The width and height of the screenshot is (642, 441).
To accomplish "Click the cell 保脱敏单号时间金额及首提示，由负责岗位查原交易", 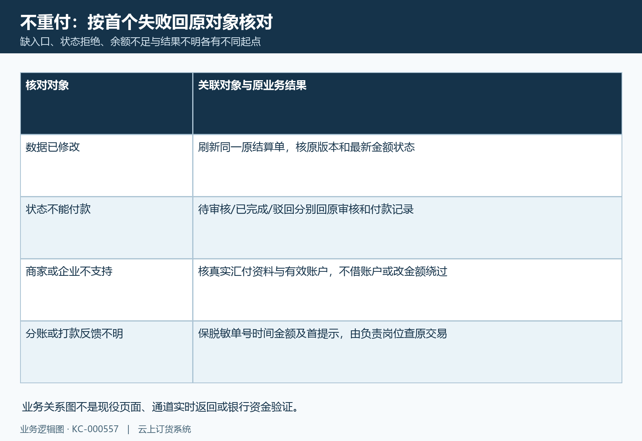I will [x=407, y=352].
